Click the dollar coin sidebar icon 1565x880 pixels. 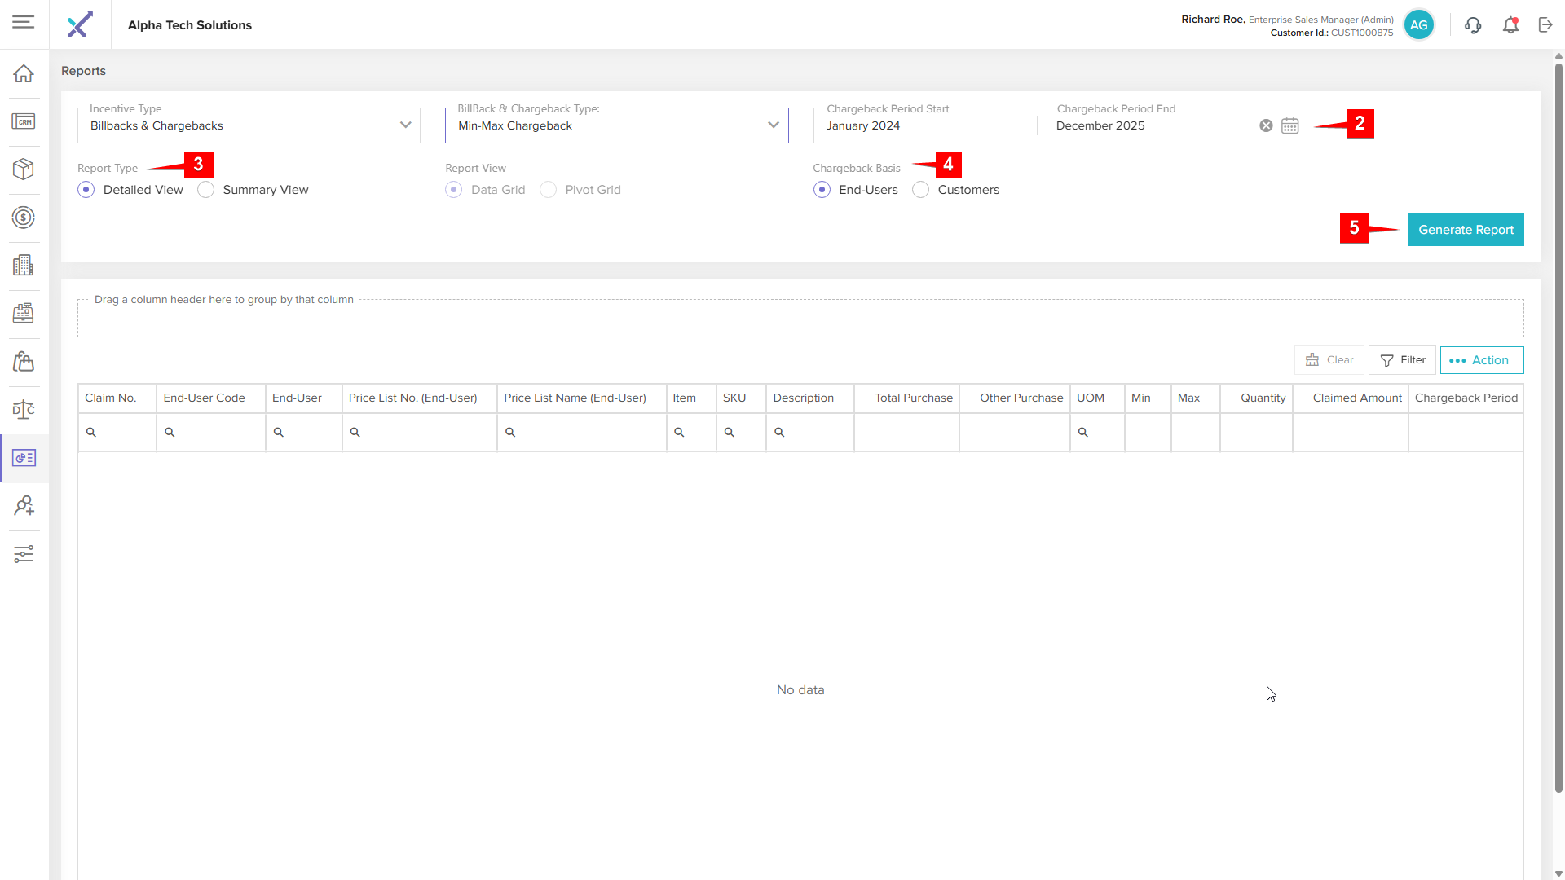click(24, 218)
